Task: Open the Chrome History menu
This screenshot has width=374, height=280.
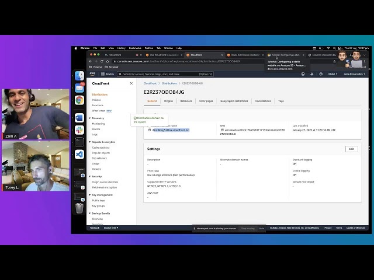Action: 122,48
